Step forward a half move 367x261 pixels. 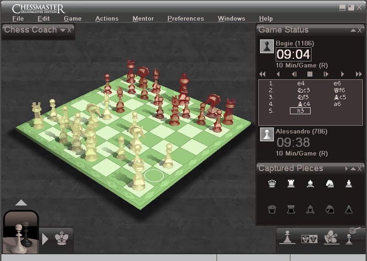(326, 74)
